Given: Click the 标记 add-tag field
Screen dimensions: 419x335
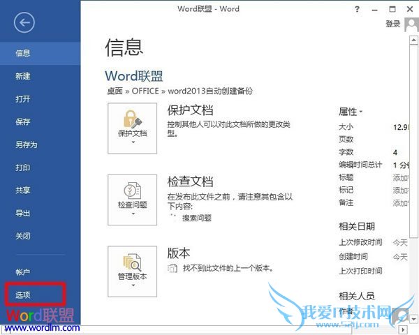Looking at the screenshot, I should point(400,191).
